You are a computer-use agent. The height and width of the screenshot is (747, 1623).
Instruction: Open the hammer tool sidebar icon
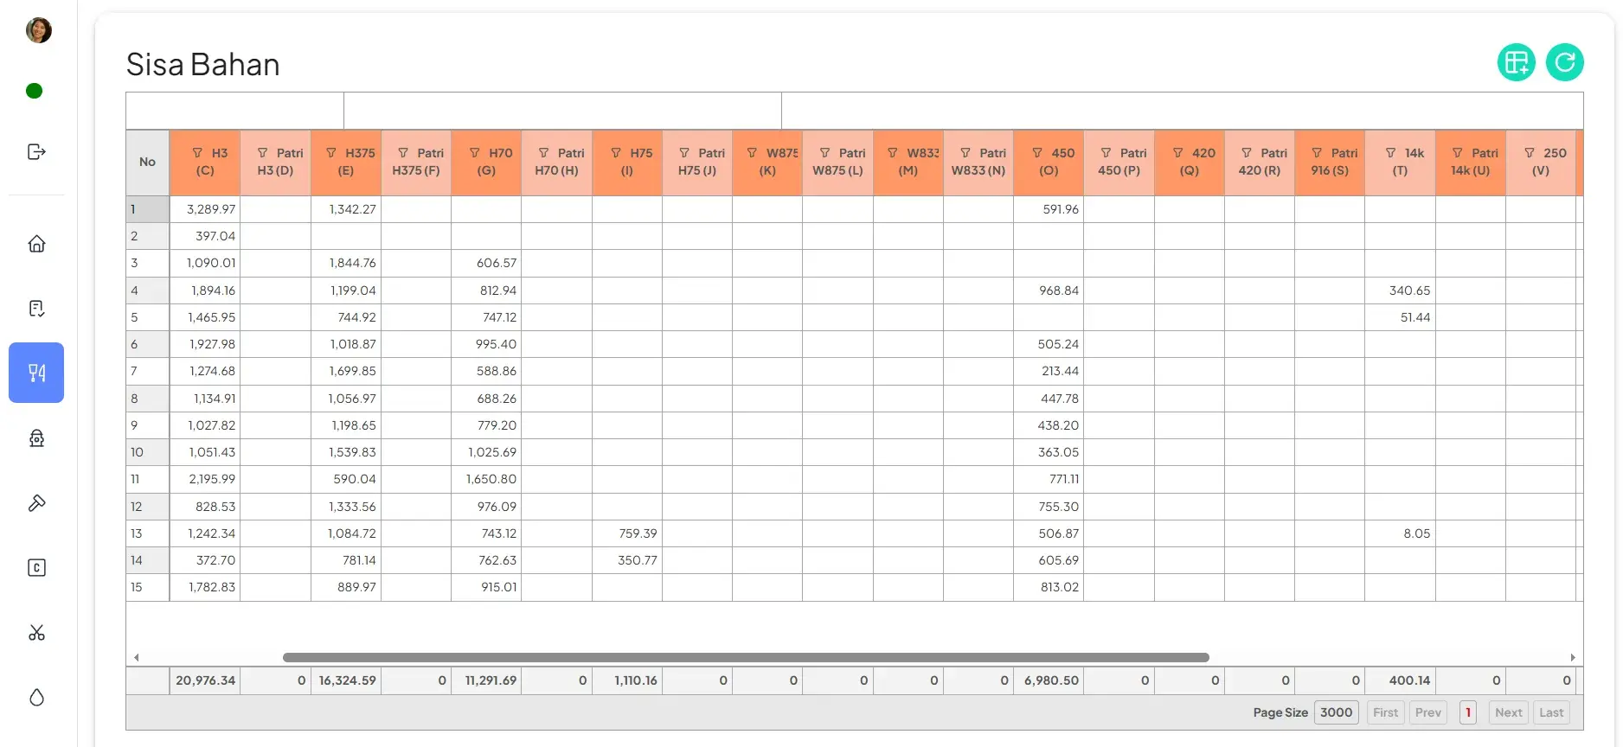(36, 503)
